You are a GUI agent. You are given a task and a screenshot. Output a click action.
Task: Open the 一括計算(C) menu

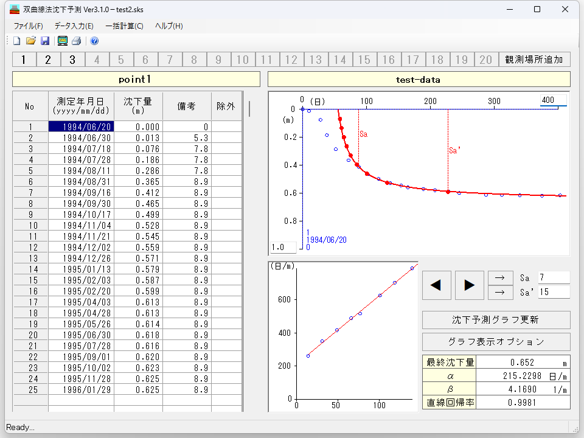(x=124, y=26)
